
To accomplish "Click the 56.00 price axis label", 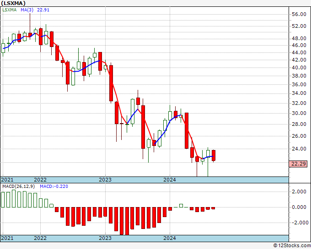I will [299, 14].
